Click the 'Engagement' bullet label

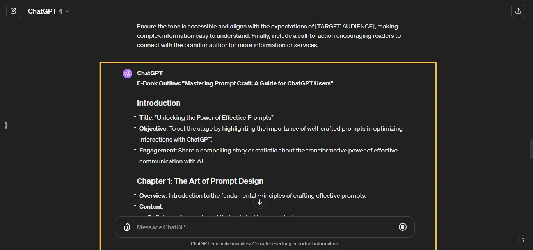pyautogui.click(x=158, y=151)
